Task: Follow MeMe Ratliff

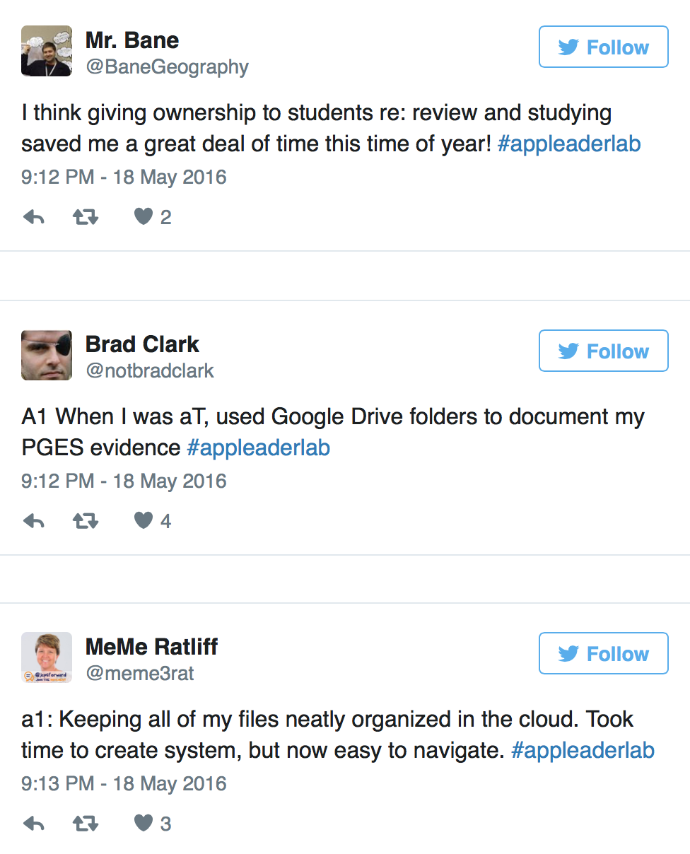Action: (x=604, y=653)
